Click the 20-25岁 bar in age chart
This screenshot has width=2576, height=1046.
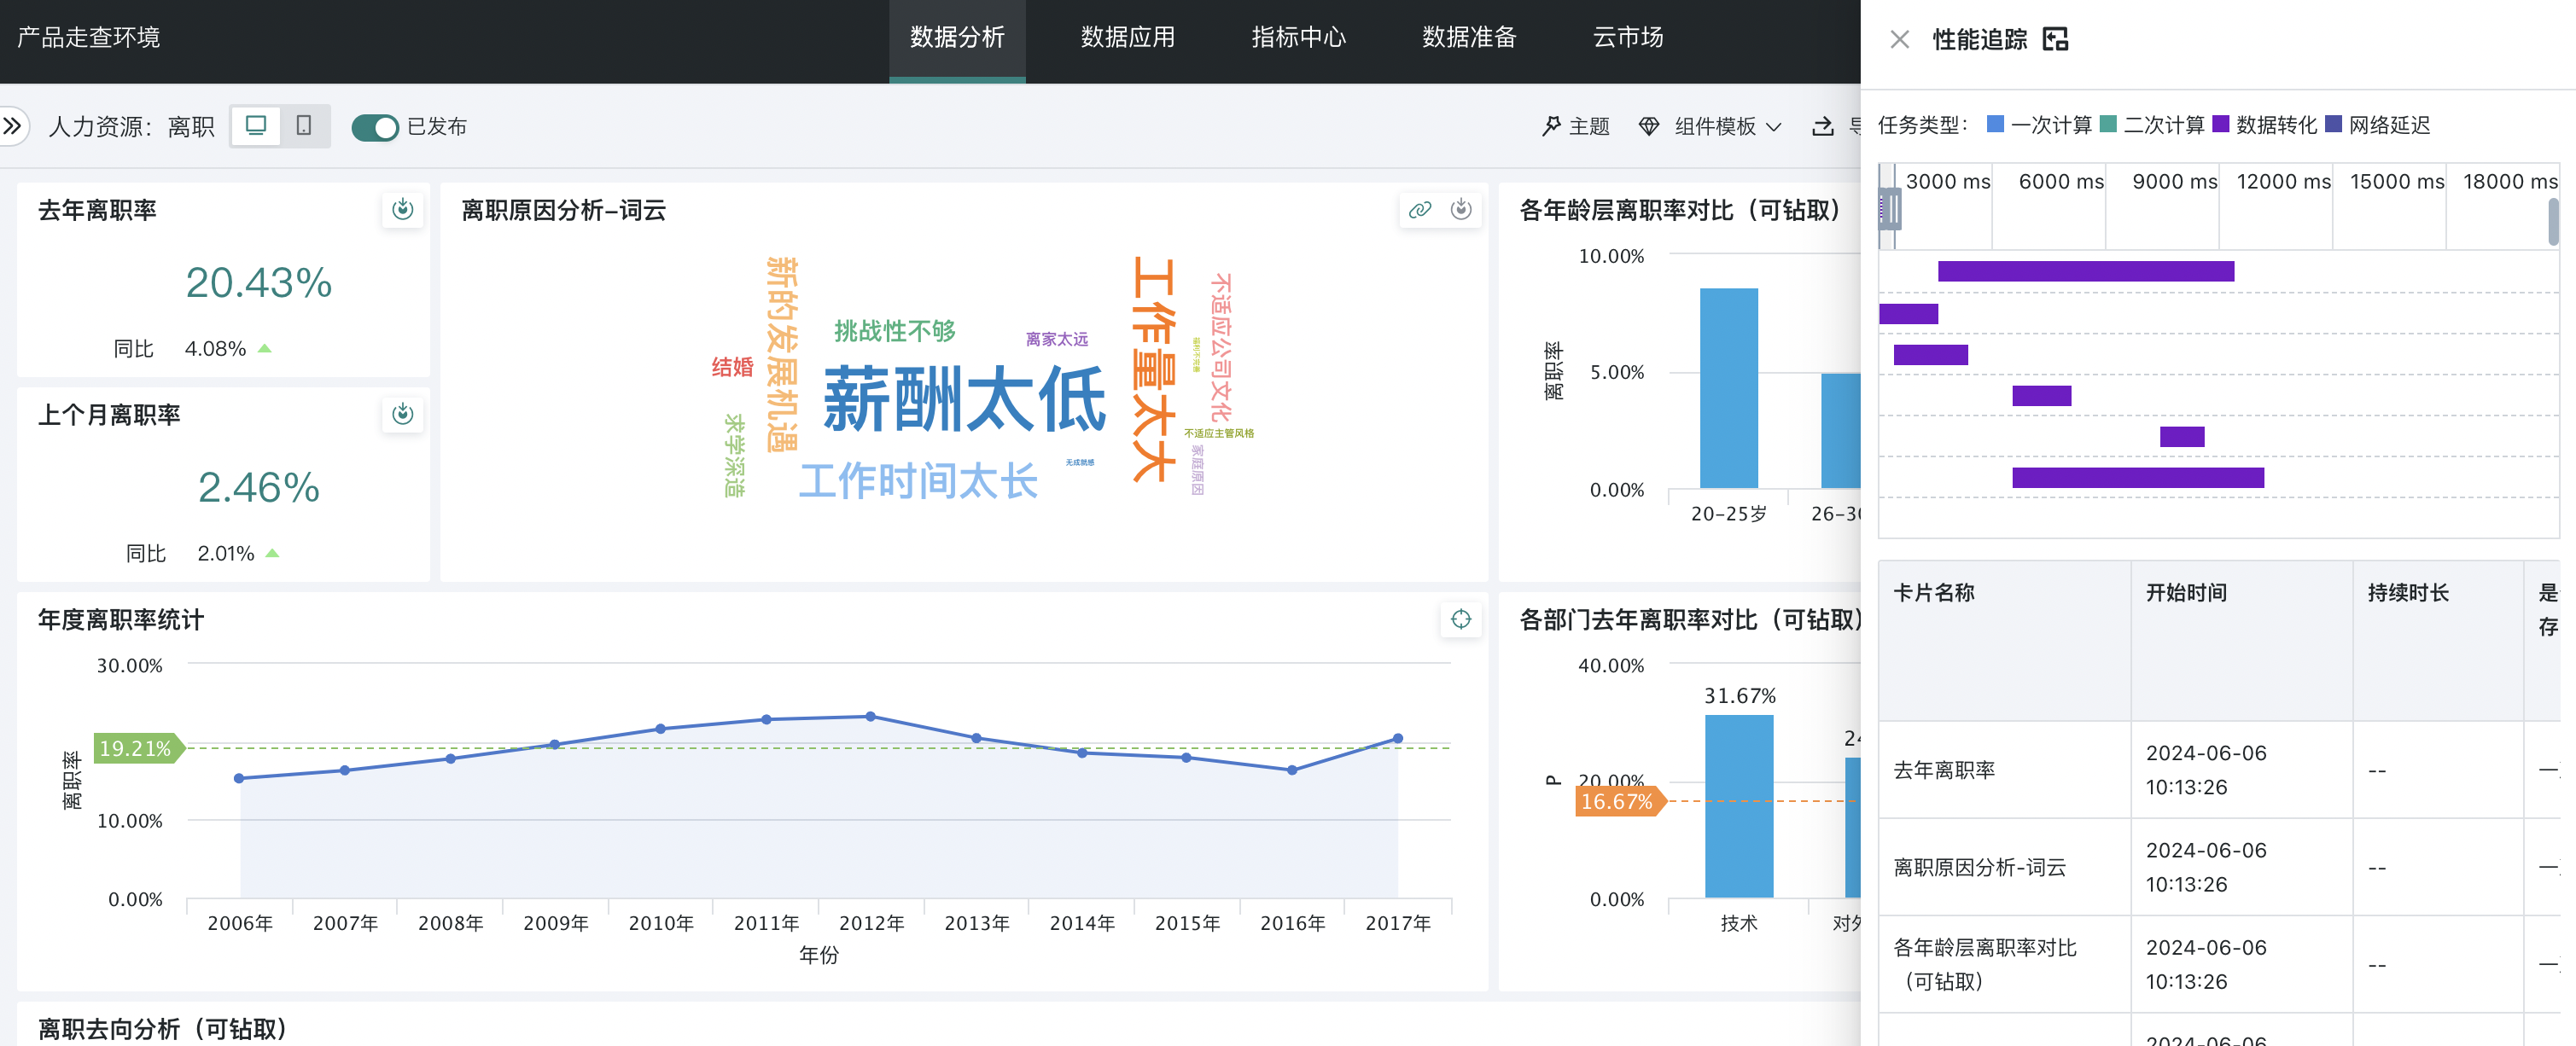pos(1728,388)
